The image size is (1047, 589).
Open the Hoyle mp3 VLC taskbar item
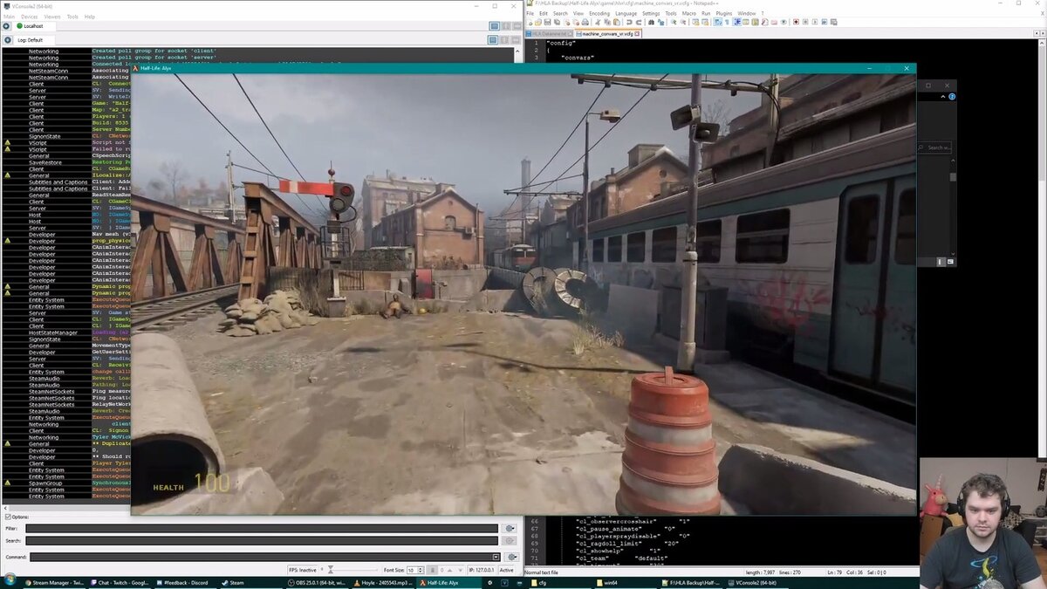(x=384, y=583)
